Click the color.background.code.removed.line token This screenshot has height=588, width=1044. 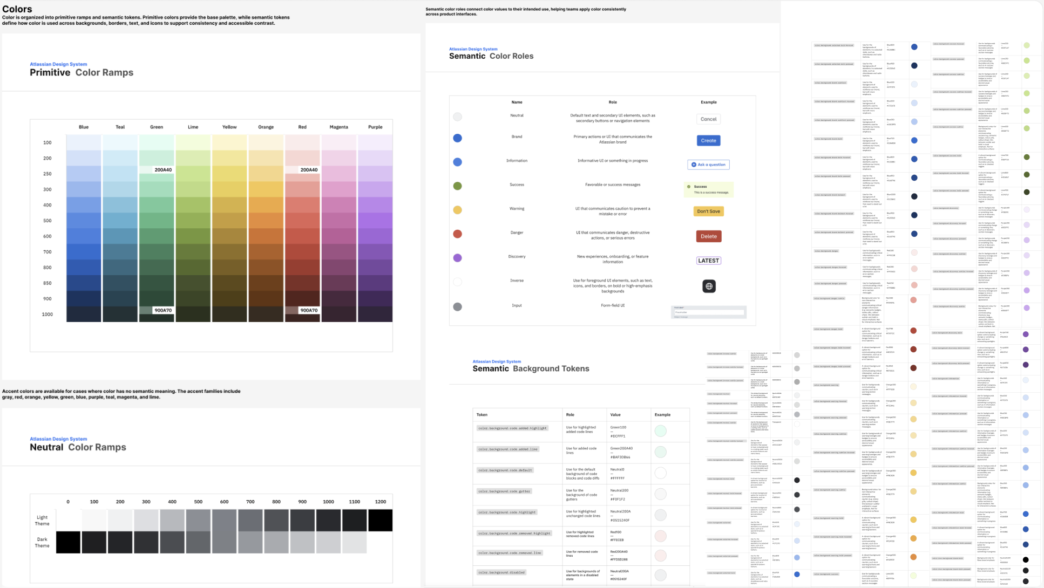[510, 553]
